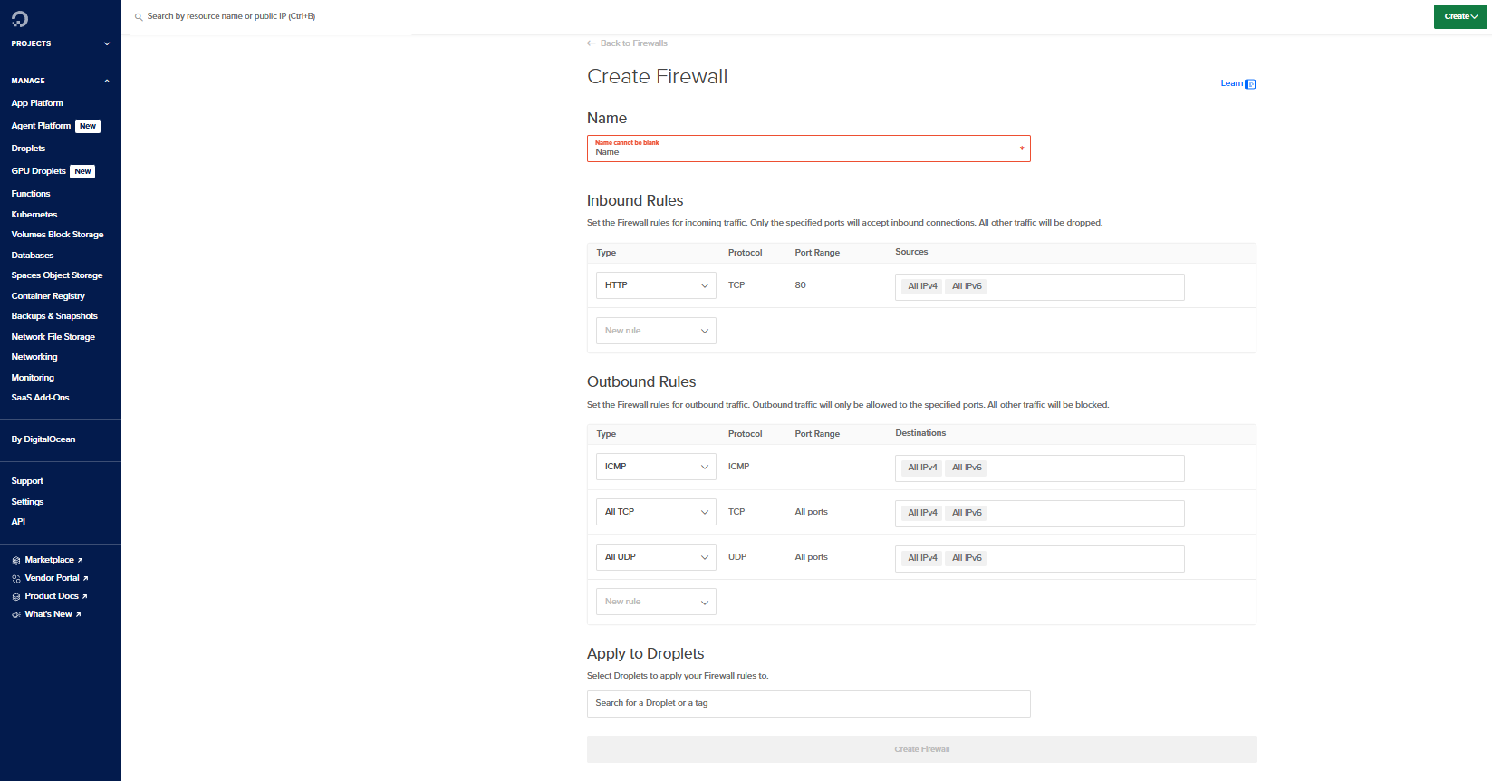Click the Search for a Droplet field
This screenshot has width=1492, height=781.
[x=808, y=704]
